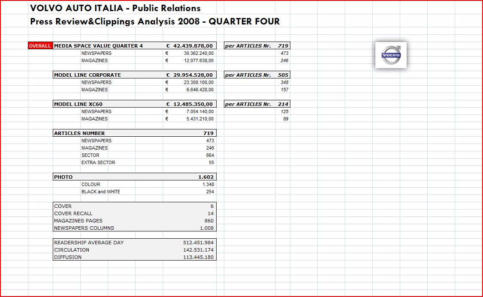
Task: Select the PHOTO header cell
Action: [63, 177]
